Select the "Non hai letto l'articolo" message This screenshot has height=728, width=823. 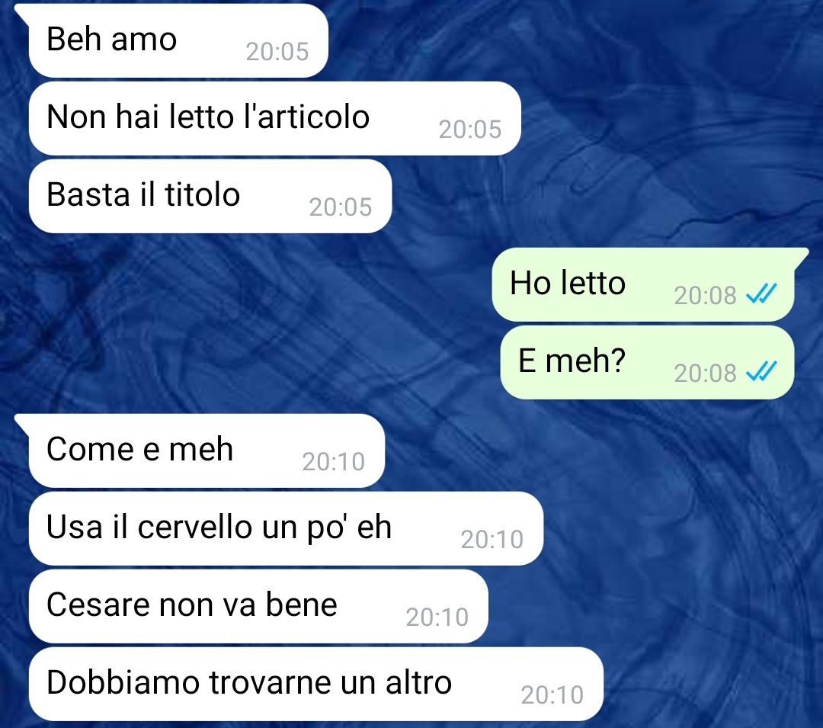tap(275, 118)
